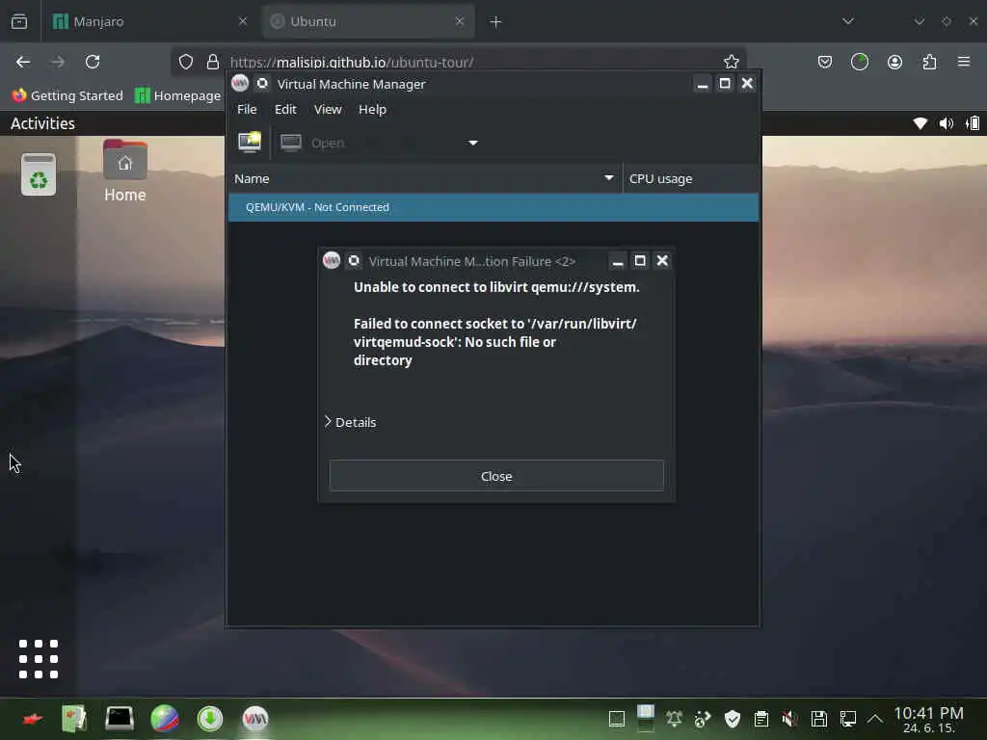Click the battery indicator in Ubuntu top bar
The height and width of the screenshot is (740, 987).
(x=973, y=123)
